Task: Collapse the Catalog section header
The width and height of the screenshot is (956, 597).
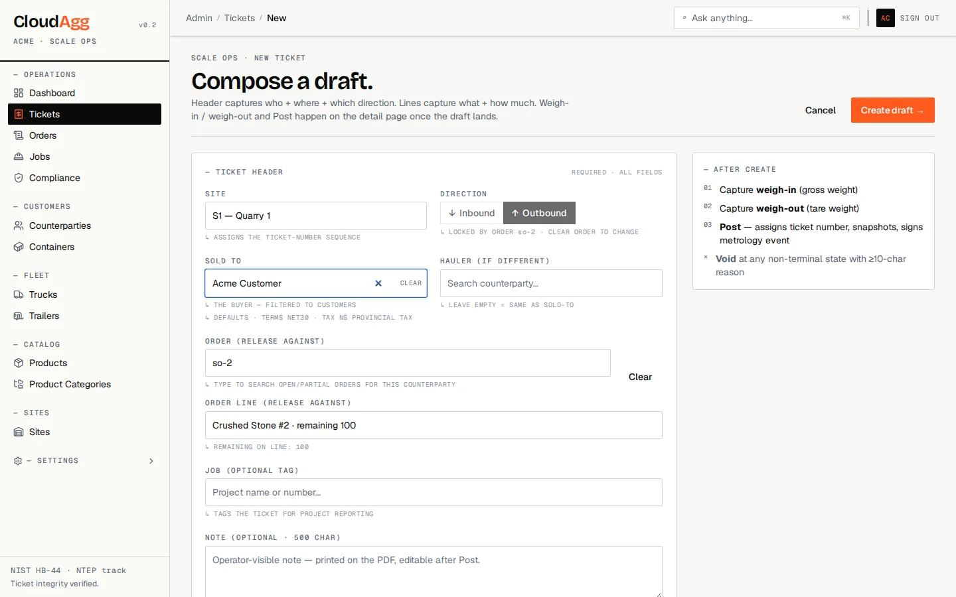Action: tap(37, 344)
